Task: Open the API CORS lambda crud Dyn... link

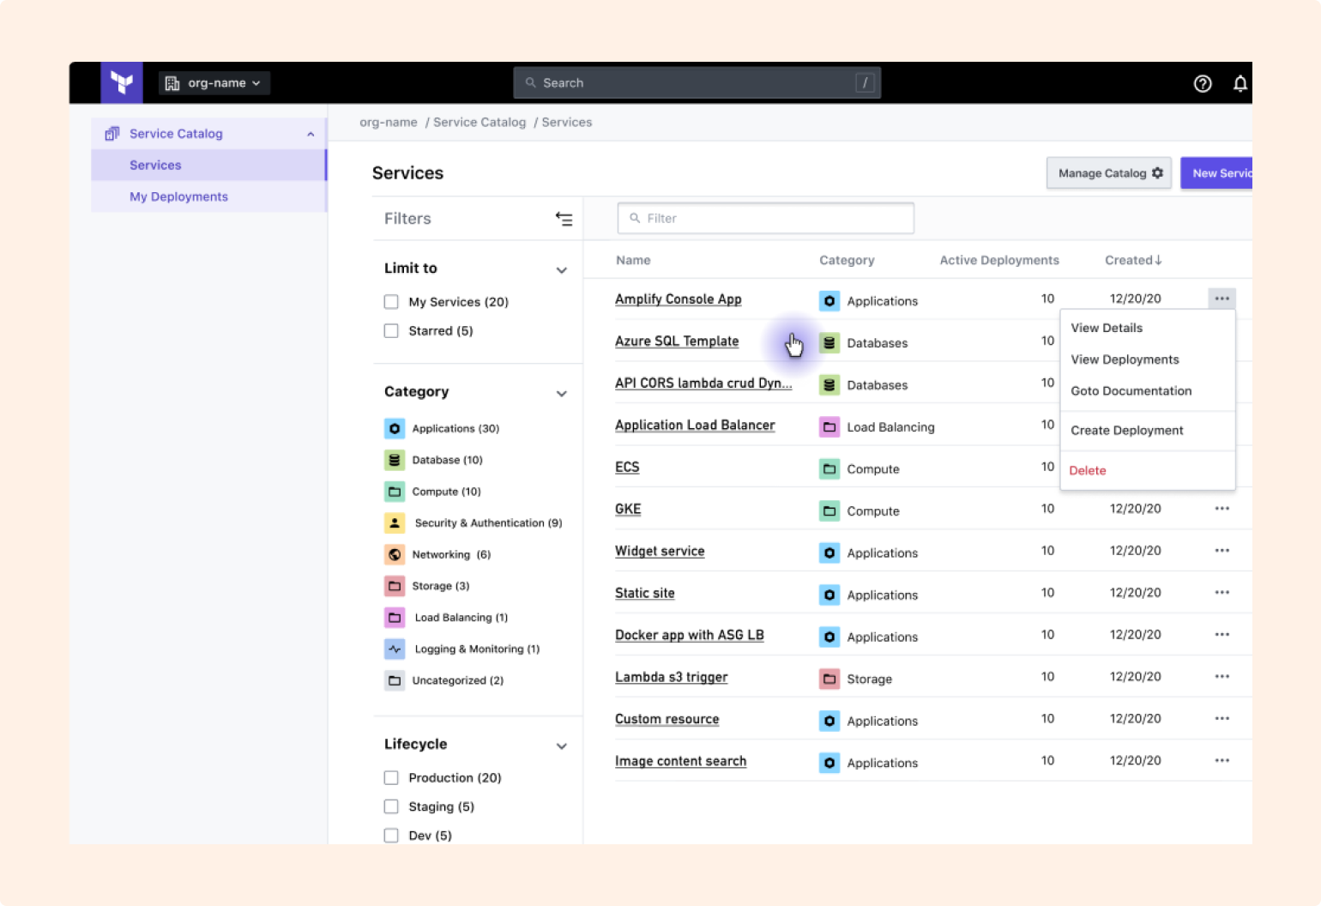Action: tap(703, 384)
